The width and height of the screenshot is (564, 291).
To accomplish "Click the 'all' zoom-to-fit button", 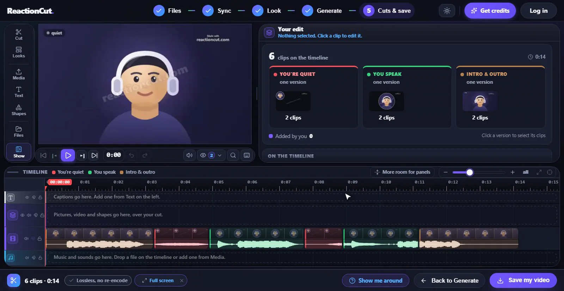I will 526,172.
